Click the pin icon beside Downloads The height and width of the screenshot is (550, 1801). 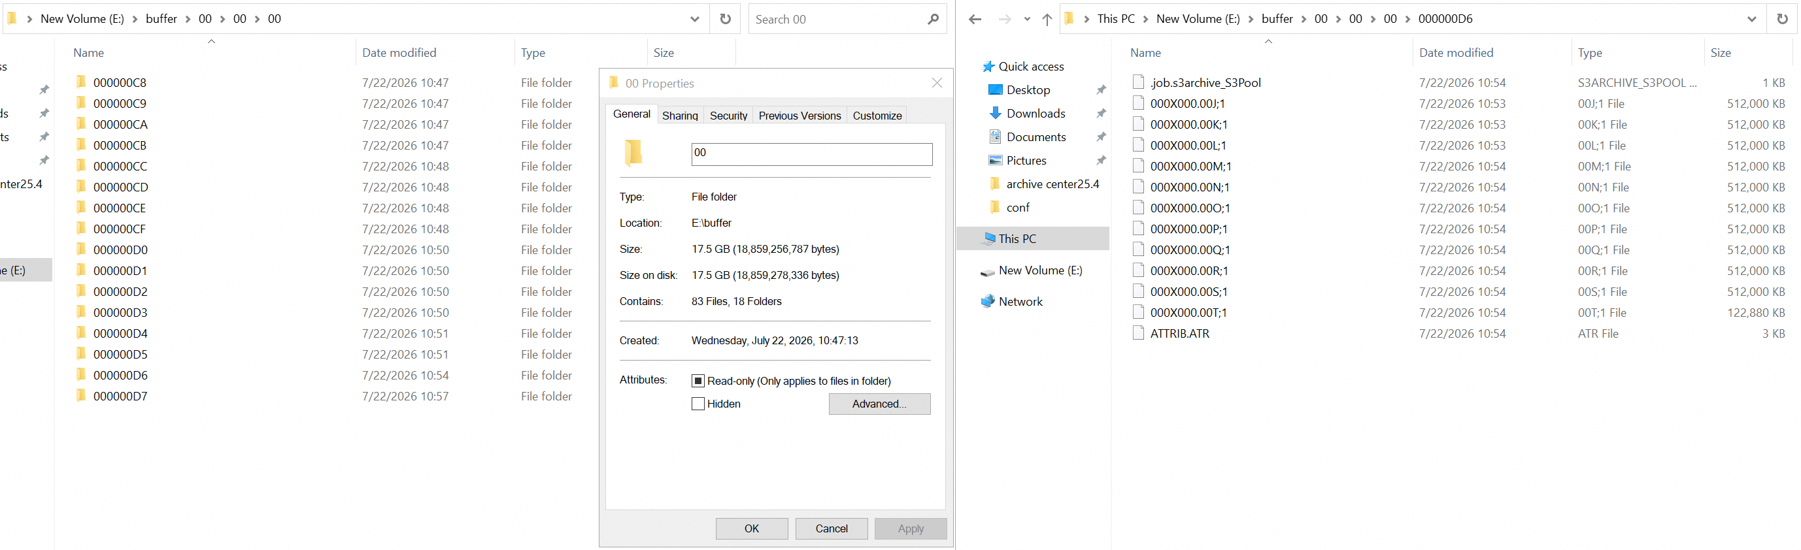(1101, 113)
